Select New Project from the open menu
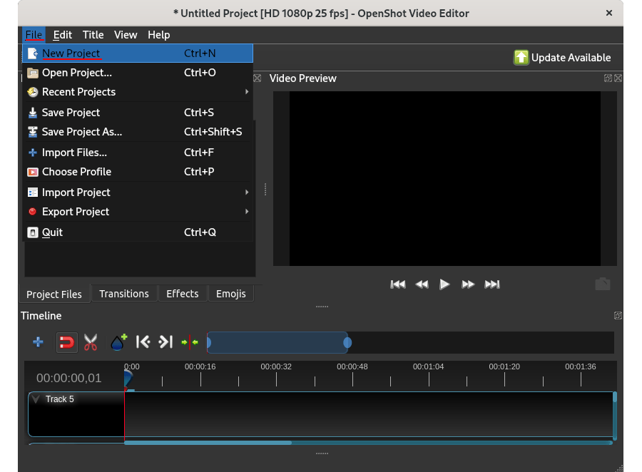 71,53
